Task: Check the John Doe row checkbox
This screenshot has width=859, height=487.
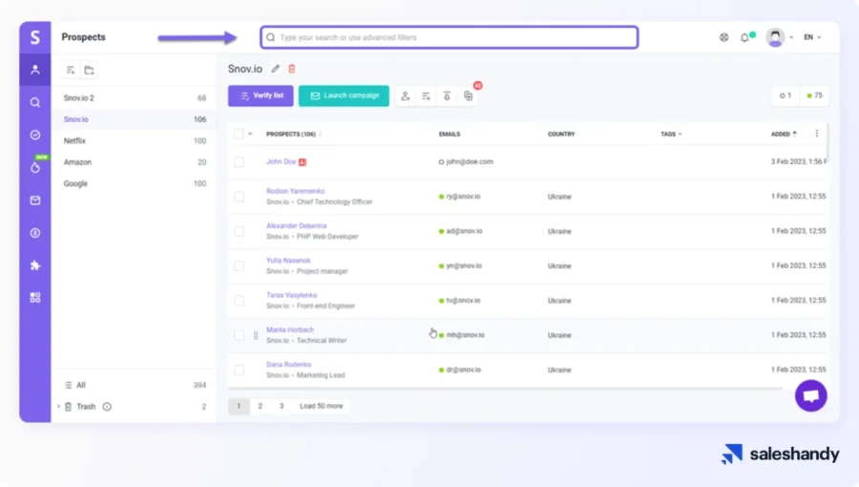Action: pyautogui.click(x=240, y=162)
